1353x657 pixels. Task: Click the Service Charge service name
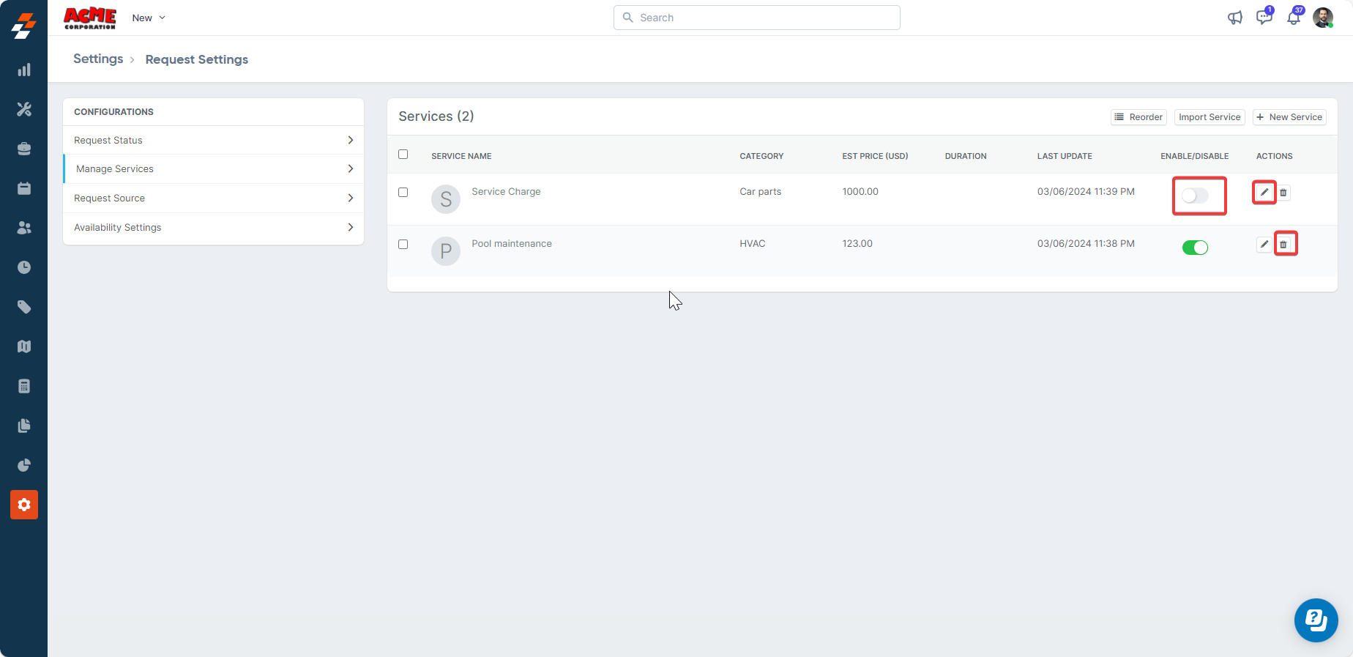click(506, 192)
